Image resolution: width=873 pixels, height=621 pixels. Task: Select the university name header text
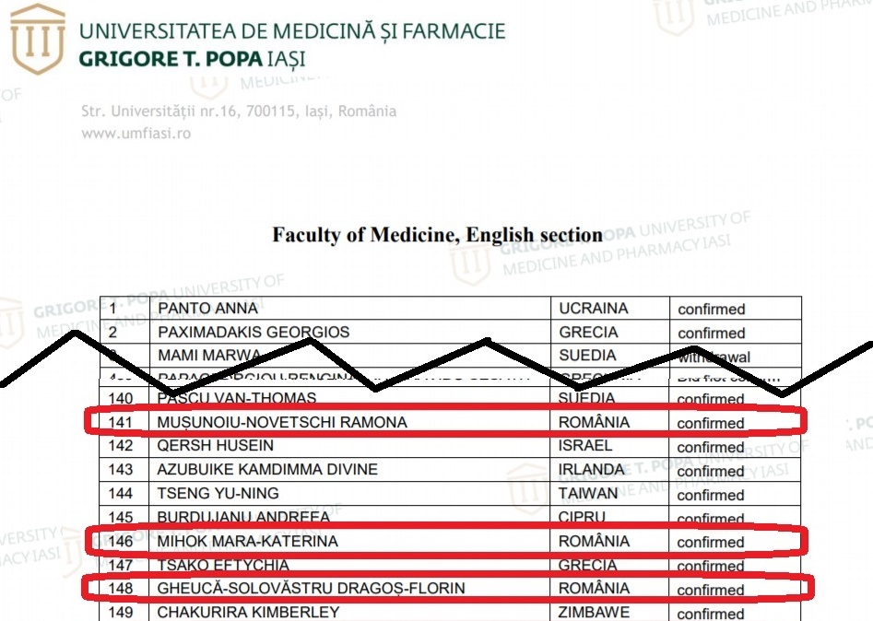pyautogui.click(x=292, y=44)
